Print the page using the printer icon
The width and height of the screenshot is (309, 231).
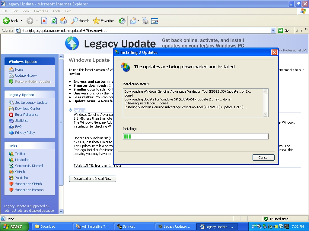[x=145, y=21]
